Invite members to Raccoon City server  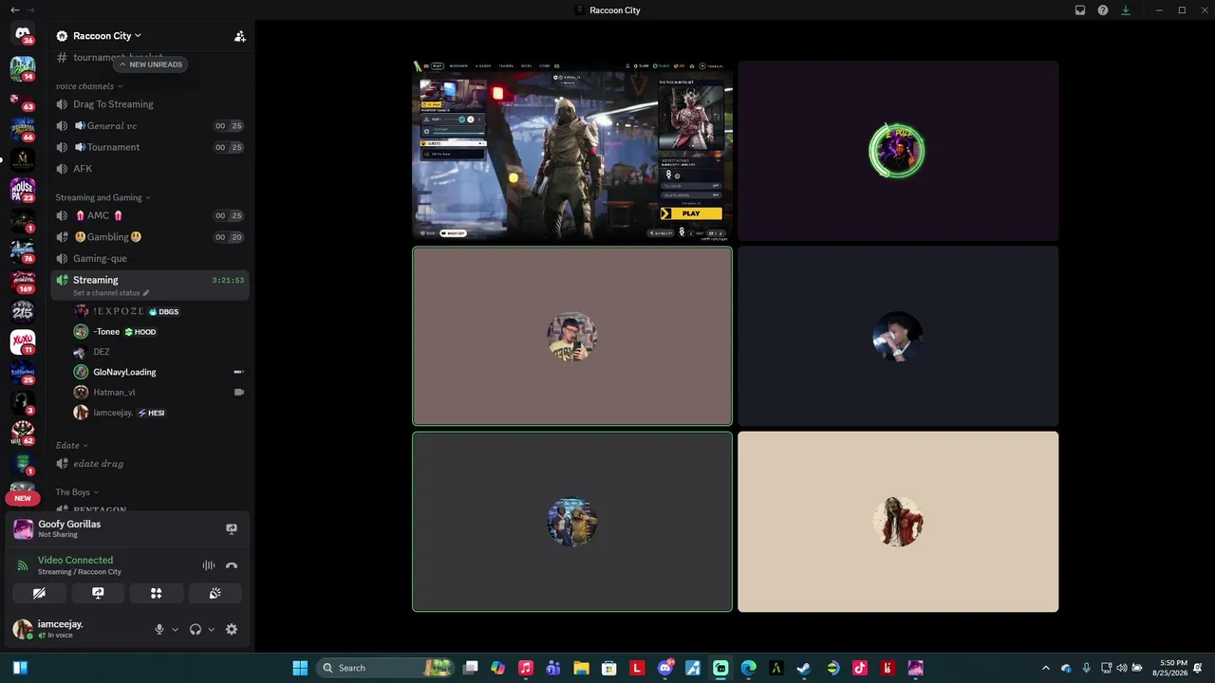[x=240, y=36]
